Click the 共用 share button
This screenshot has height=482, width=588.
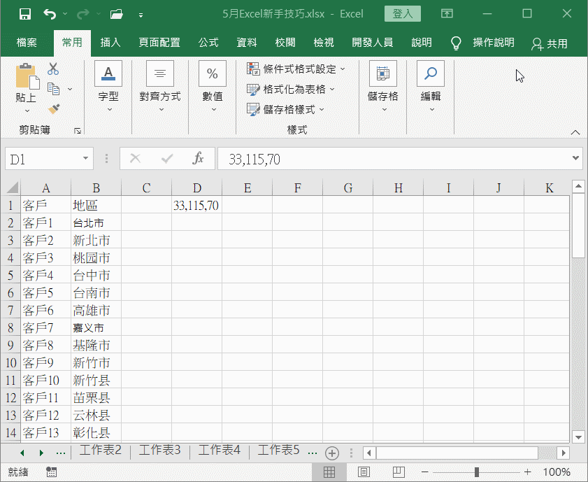click(x=550, y=43)
